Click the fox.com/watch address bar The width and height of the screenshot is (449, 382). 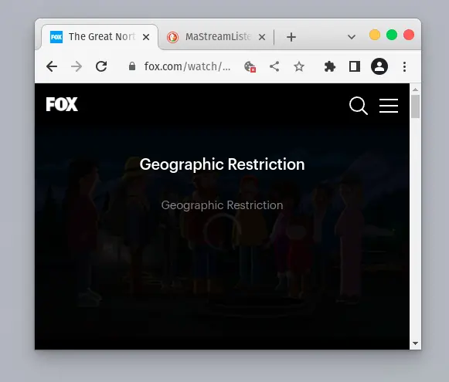tap(187, 66)
